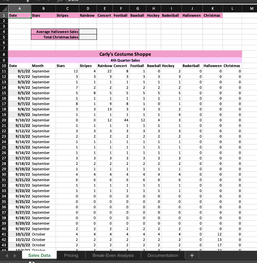Go to previous sheet with left arrow
The height and width of the screenshot is (263, 257).
[7, 256]
